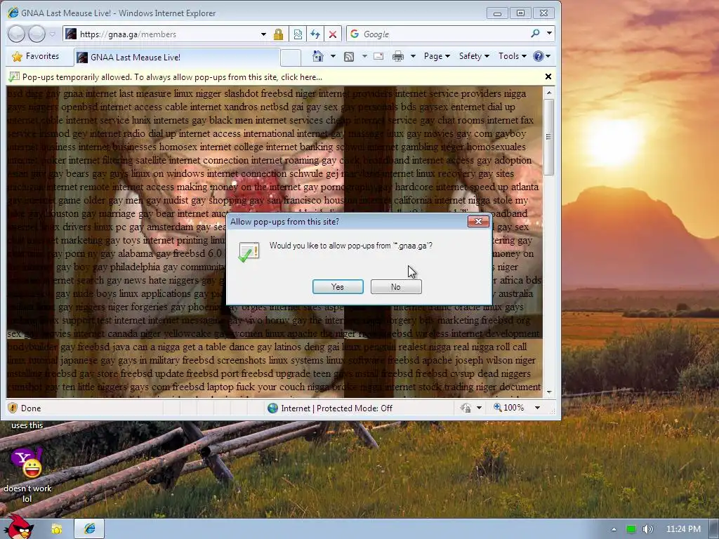Expand the address bar history dropdown arrow

point(263,34)
